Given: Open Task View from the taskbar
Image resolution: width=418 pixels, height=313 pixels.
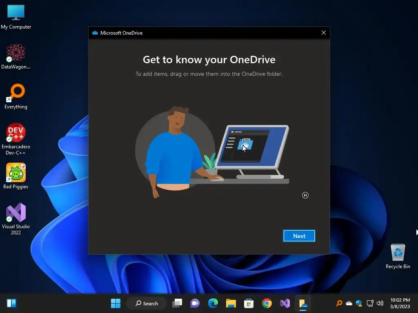Looking at the screenshot, I should (177, 303).
